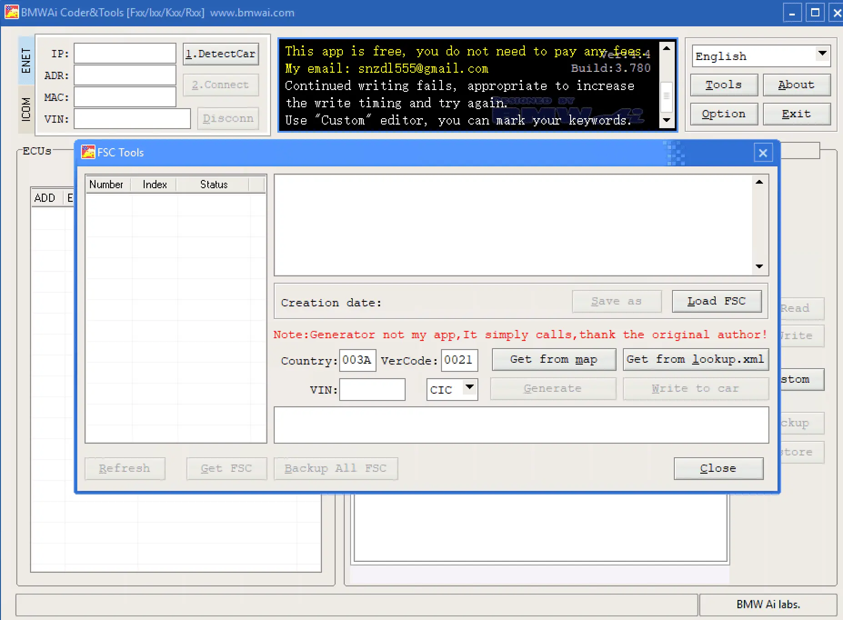Click the generated output text box
Screen dimensions: 843x620
click(x=521, y=425)
